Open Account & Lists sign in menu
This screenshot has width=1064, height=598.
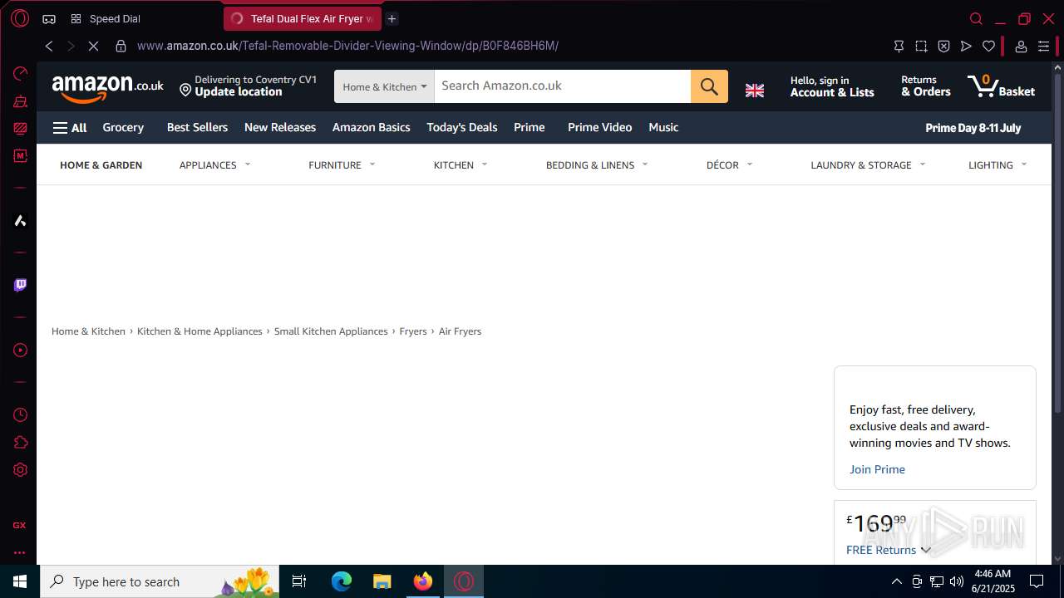(x=832, y=86)
